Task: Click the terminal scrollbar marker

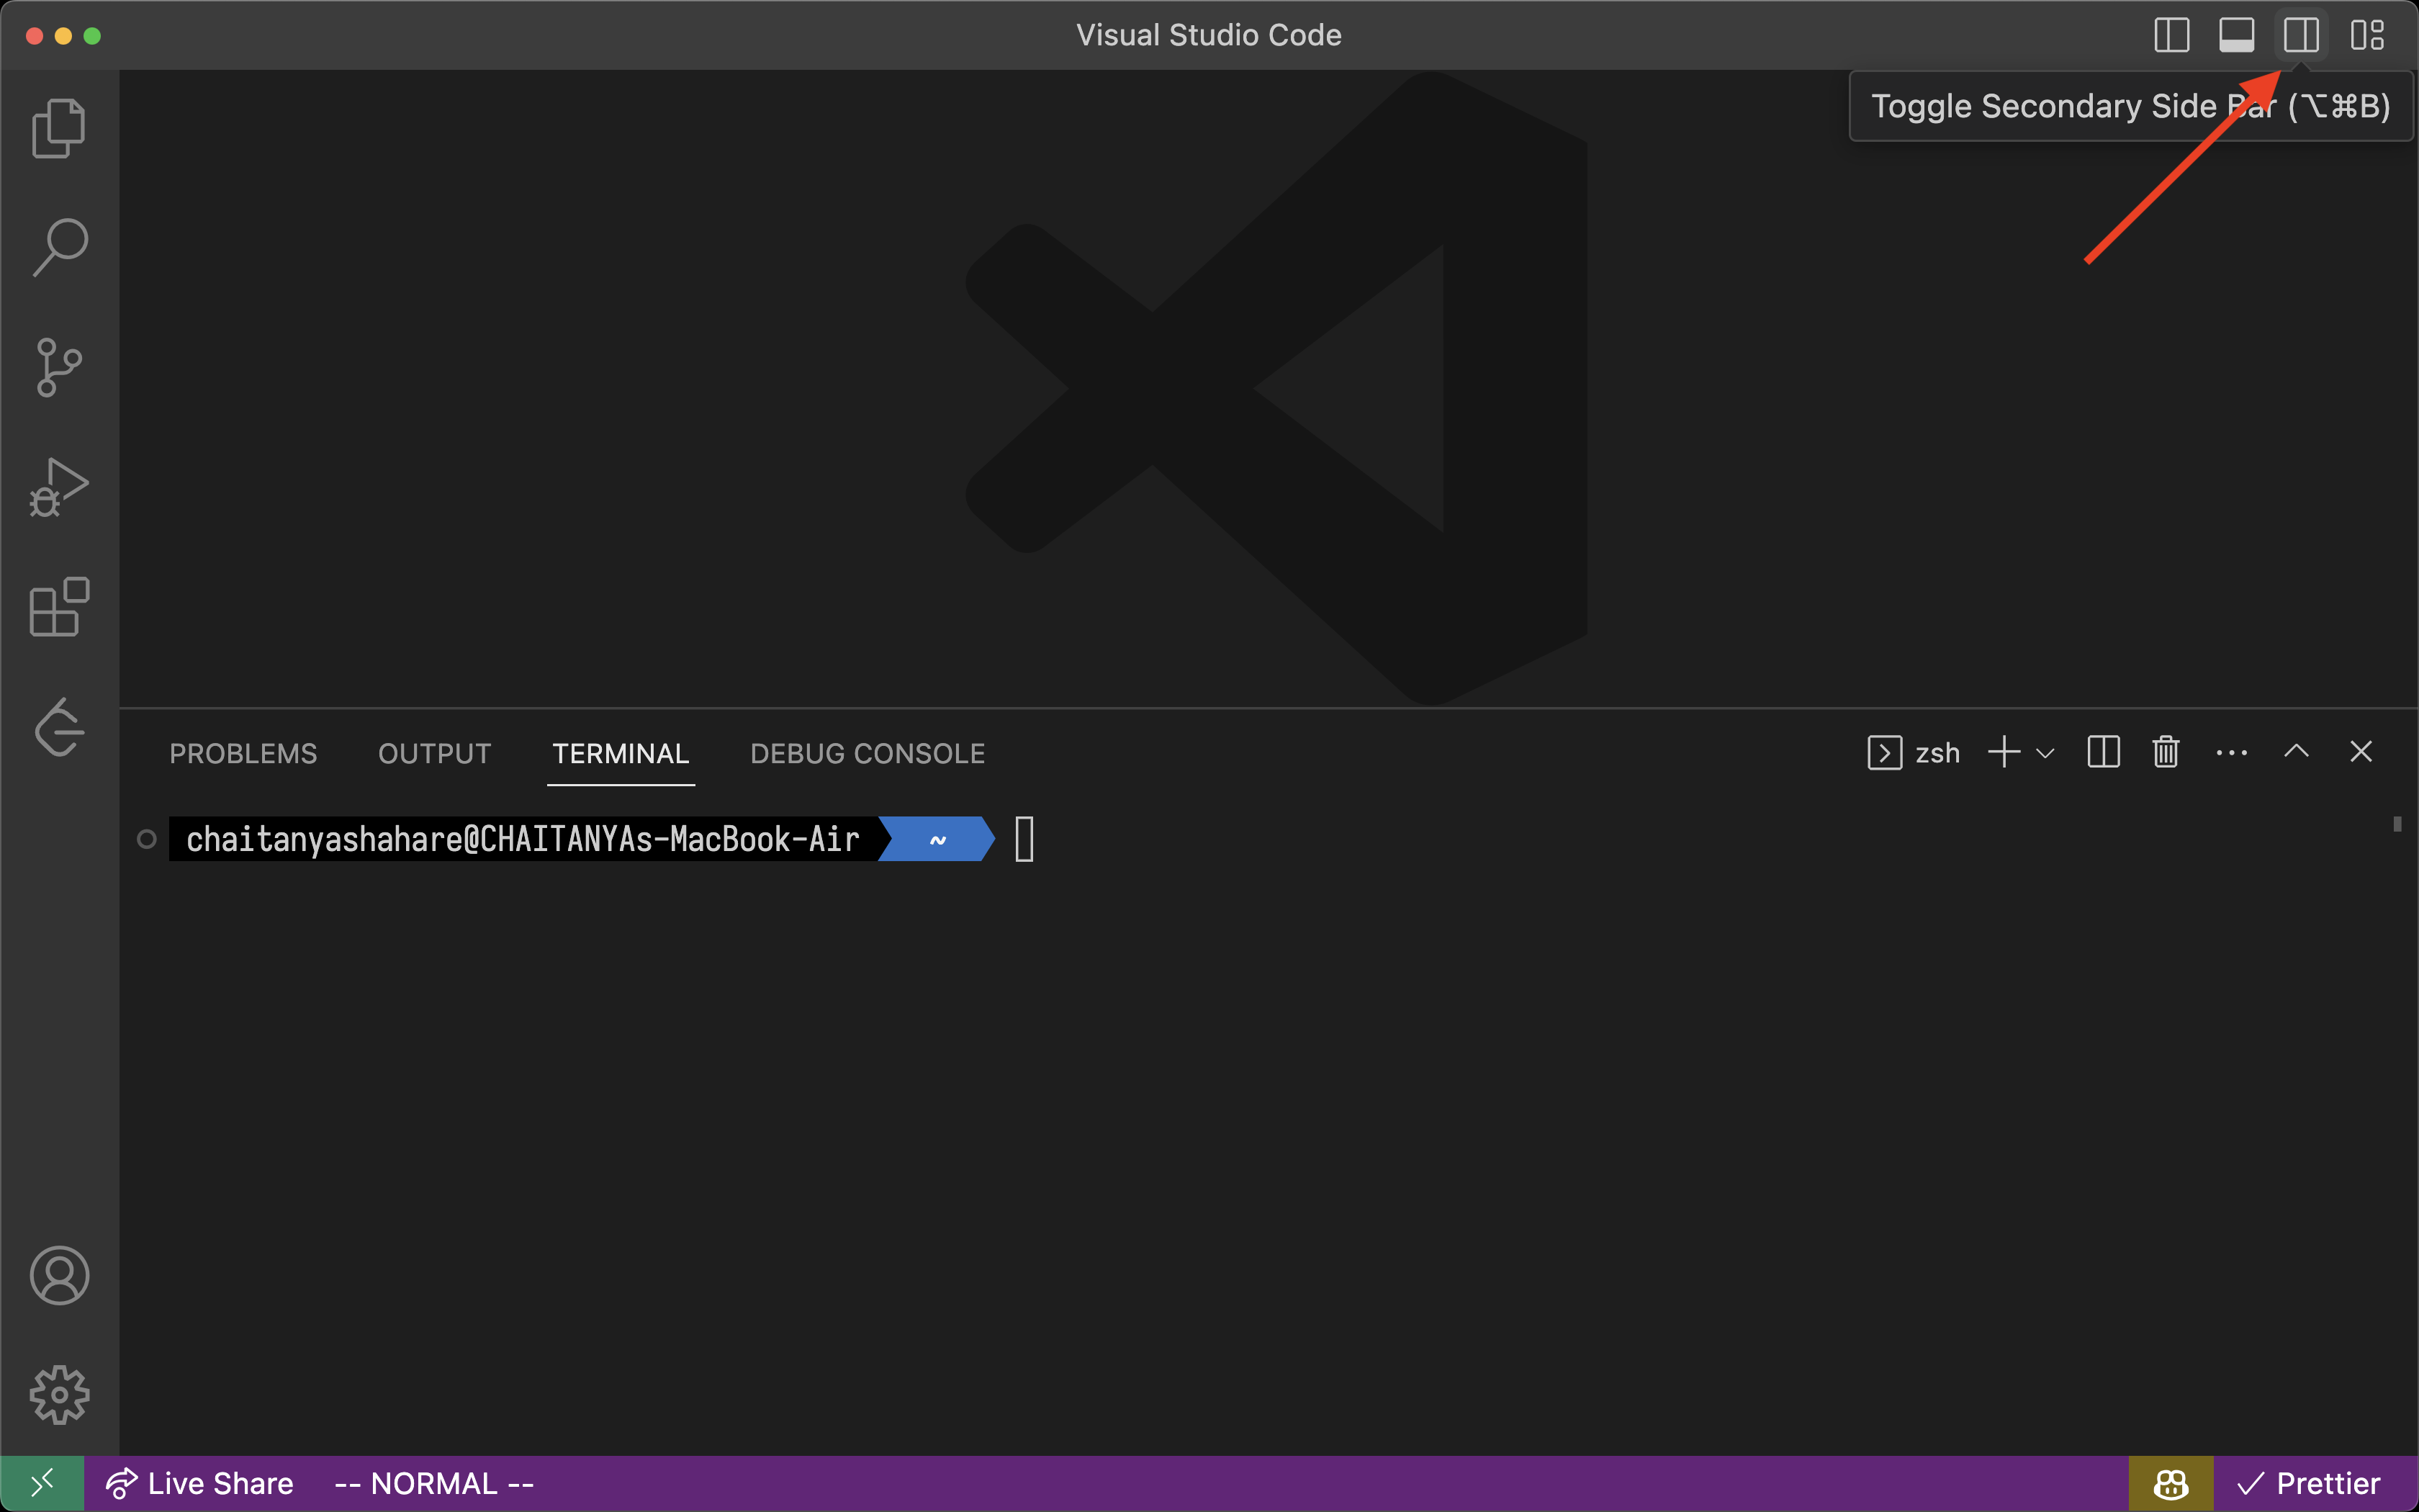Action: pos(2397,824)
